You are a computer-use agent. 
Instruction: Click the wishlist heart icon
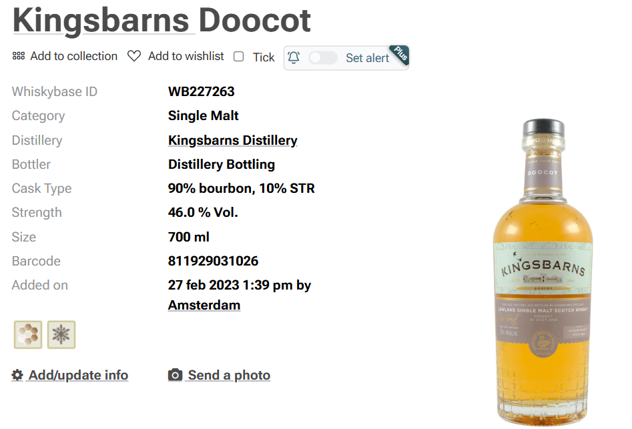pyautogui.click(x=134, y=56)
